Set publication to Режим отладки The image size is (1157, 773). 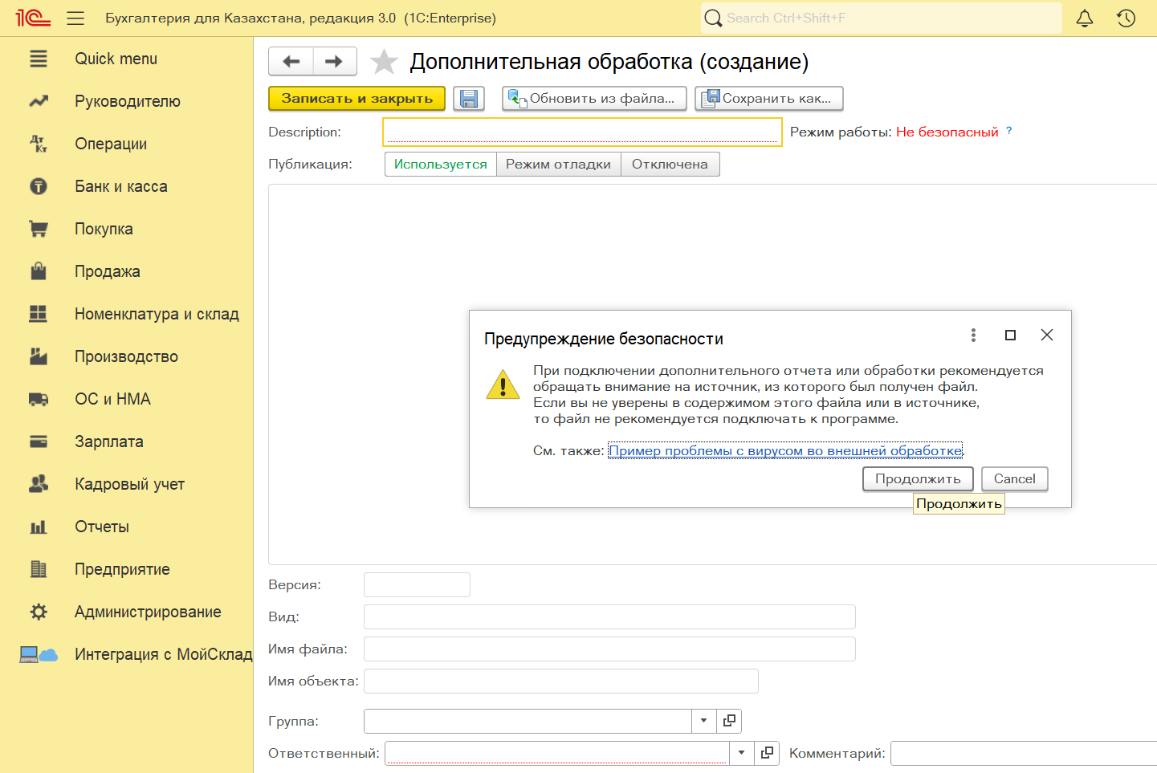559,164
